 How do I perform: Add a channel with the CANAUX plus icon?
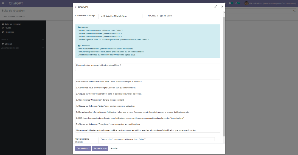pos(43,40)
